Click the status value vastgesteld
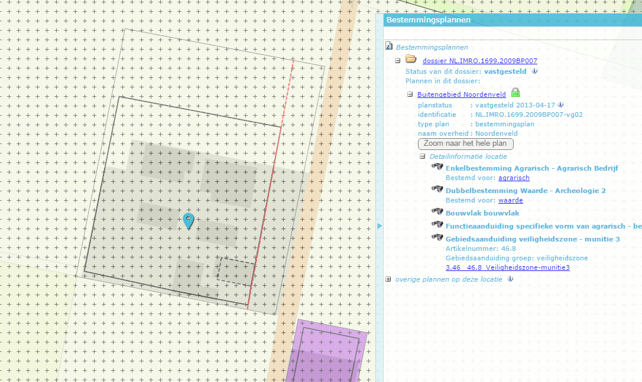This screenshot has height=382, width=642. pyautogui.click(x=505, y=71)
